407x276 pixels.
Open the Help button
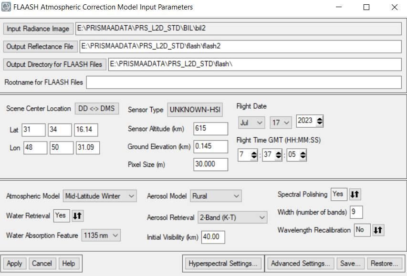click(x=69, y=263)
